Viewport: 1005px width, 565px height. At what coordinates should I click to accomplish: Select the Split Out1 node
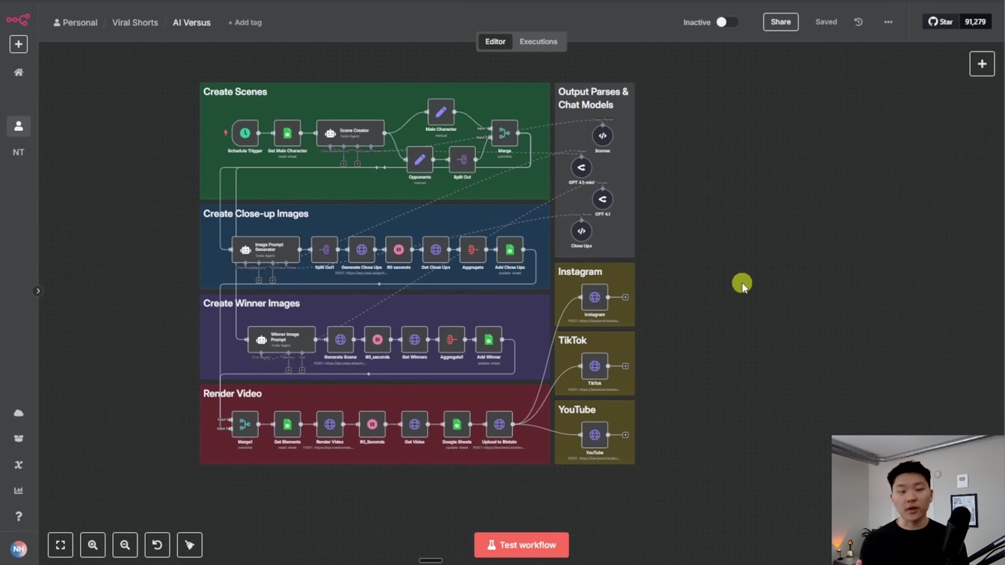(325, 250)
